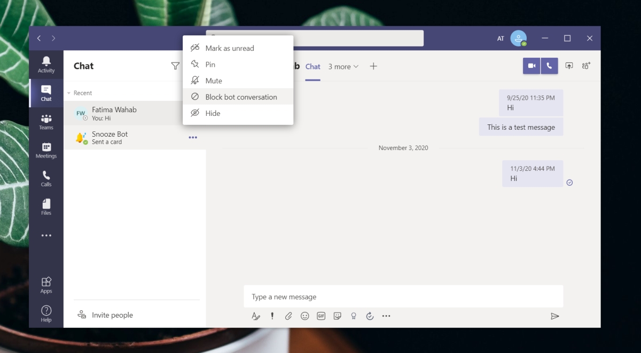Image resolution: width=641 pixels, height=353 pixels.
Task: Open the Activity feed
Action: tap(46, 65)
